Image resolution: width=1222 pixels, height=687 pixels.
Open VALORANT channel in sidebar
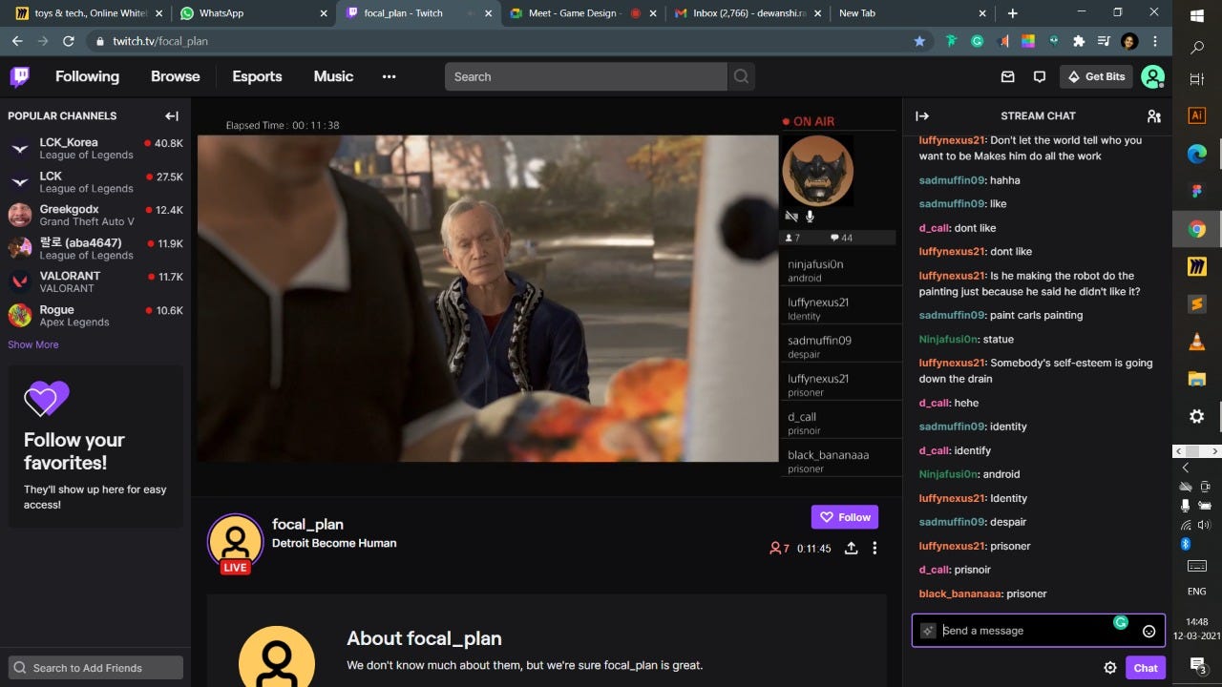95,281
